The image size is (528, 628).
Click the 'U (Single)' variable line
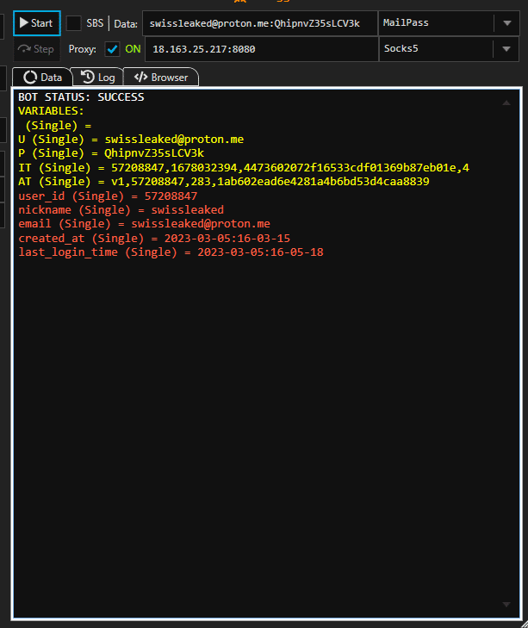coord(131,140)
